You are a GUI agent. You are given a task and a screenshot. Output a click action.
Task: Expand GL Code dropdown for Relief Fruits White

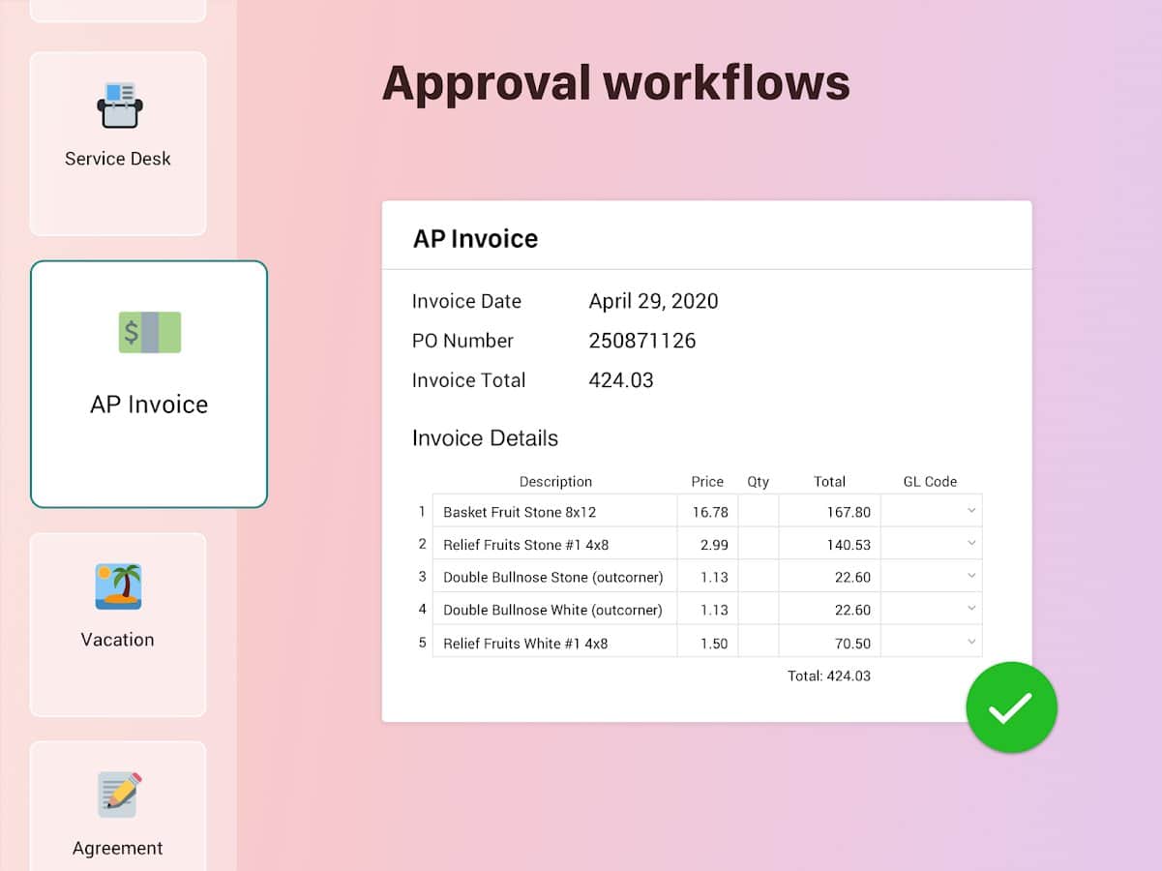[970, 643]
